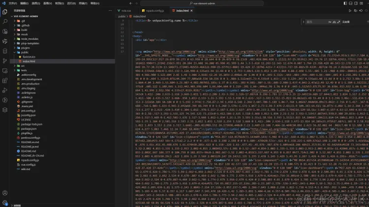Screen dimensions: 369x207
Task: Open README.md file
Action: click(x=62, y=151)
